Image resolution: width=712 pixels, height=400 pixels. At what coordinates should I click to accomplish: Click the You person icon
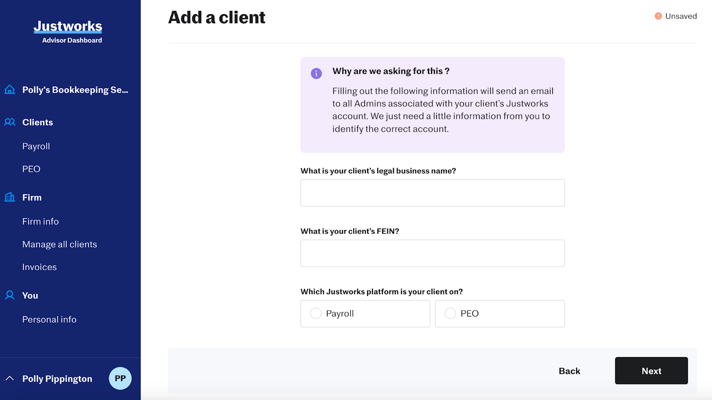[10, 295]
